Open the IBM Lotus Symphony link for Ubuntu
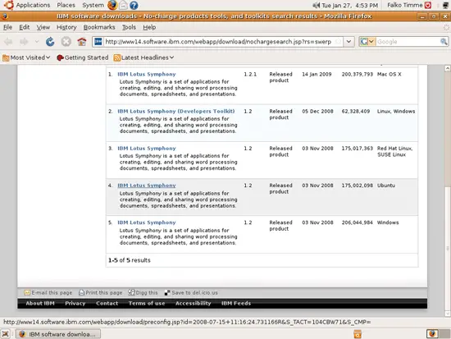The width and height of the screenshot is (451, 339). [147, 186]
